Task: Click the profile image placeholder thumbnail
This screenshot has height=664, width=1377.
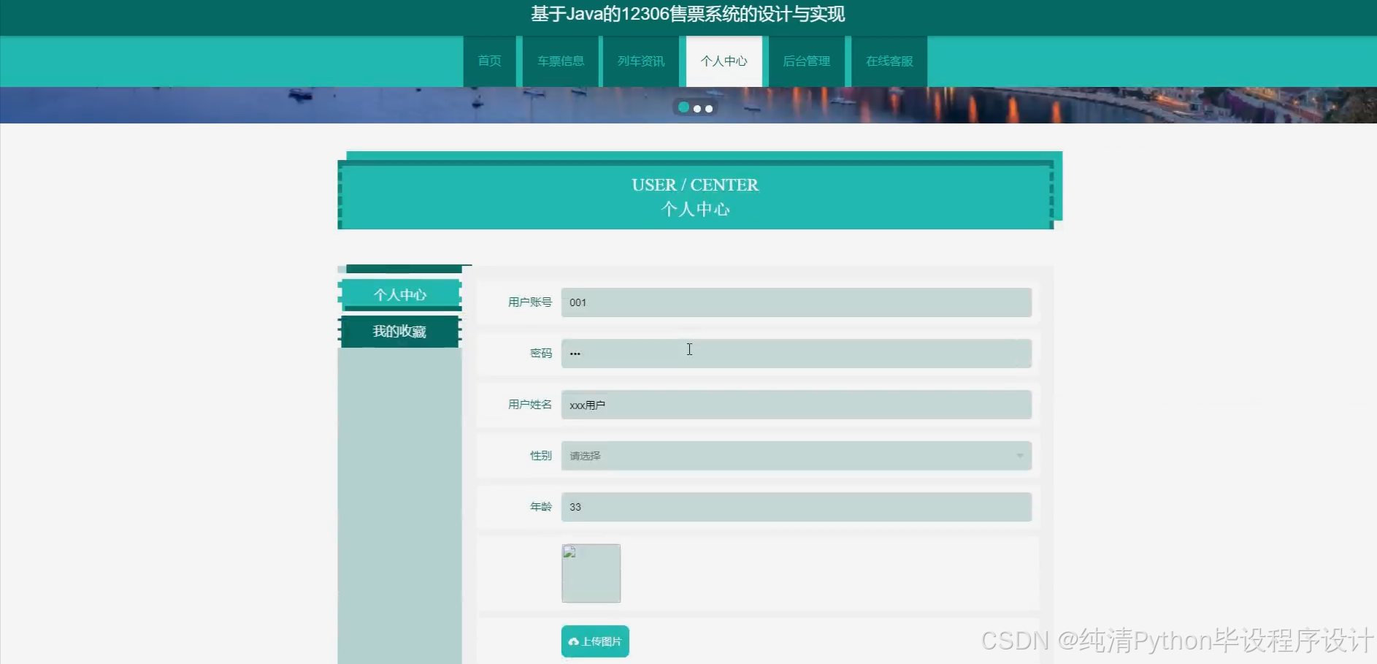Action: point(591,573)
